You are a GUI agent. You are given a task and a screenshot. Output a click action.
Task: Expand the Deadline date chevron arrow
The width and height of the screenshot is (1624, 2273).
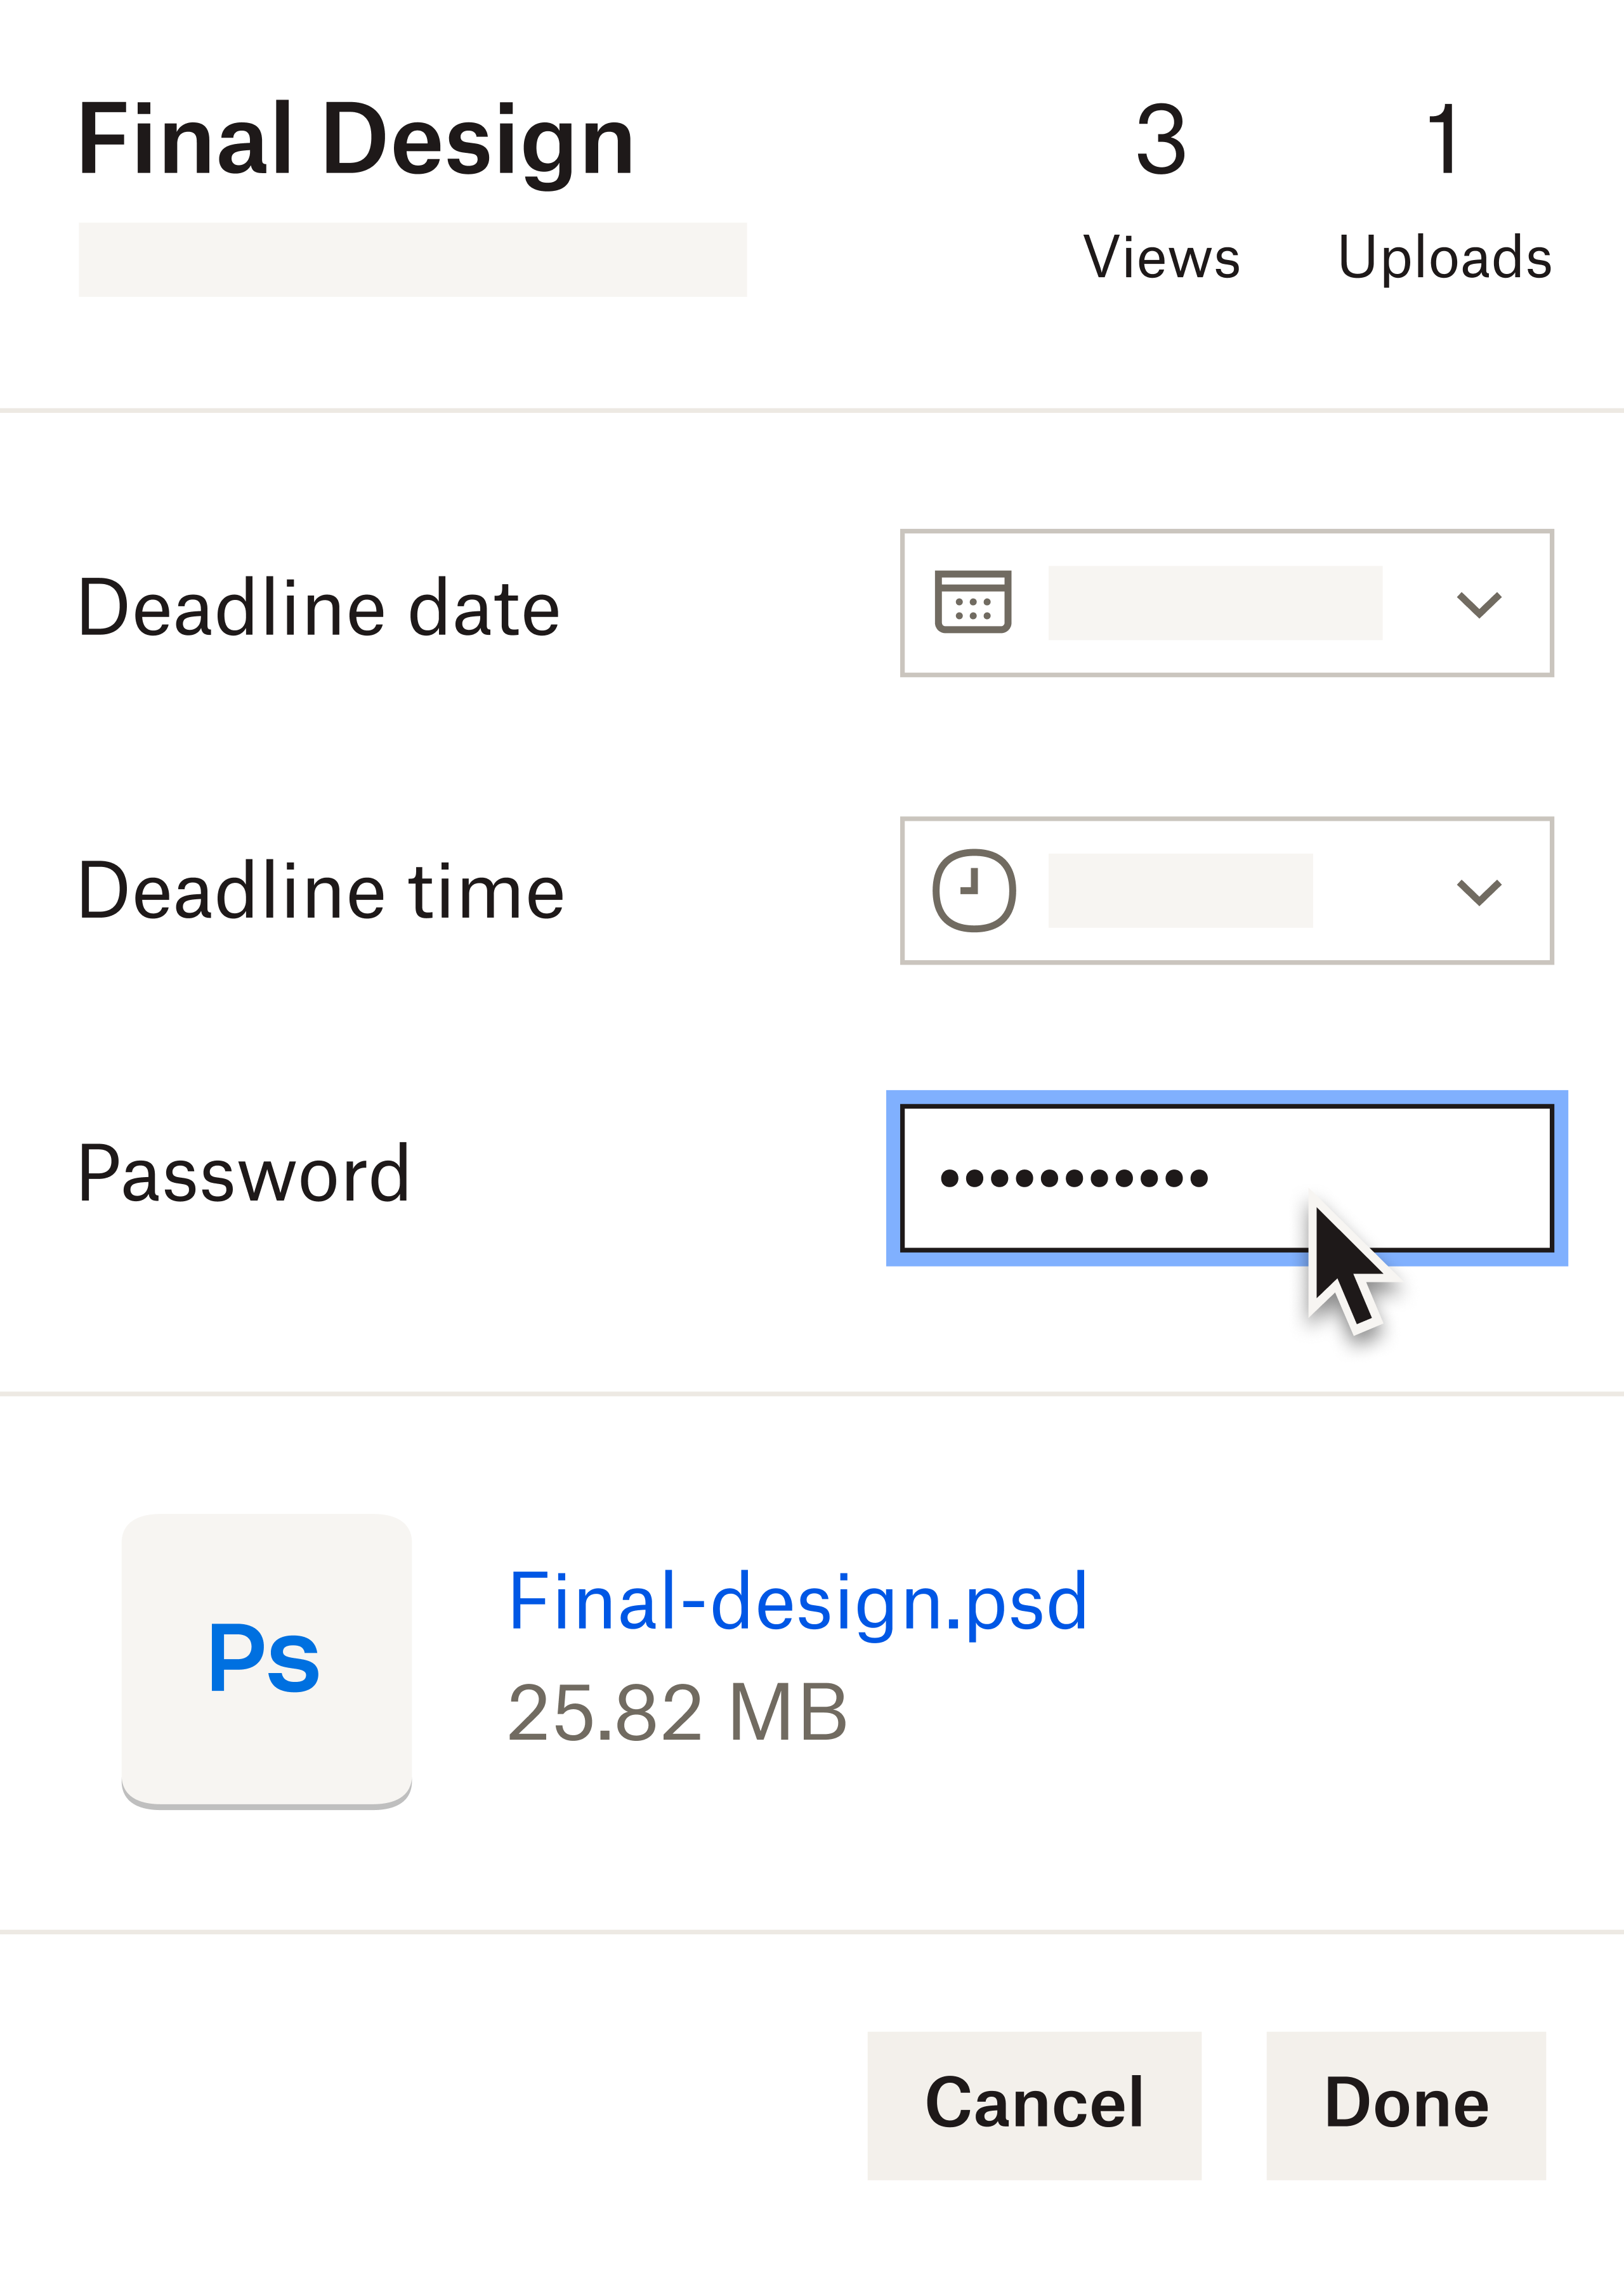pyautogui.click(x=1478, y=604)
